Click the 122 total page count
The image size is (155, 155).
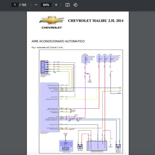point(24,5)
